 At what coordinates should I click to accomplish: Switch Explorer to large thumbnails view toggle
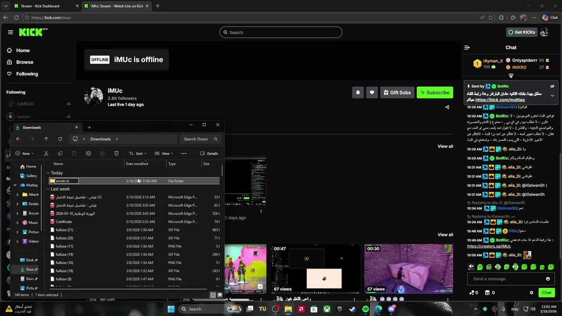tap(220, 295)
